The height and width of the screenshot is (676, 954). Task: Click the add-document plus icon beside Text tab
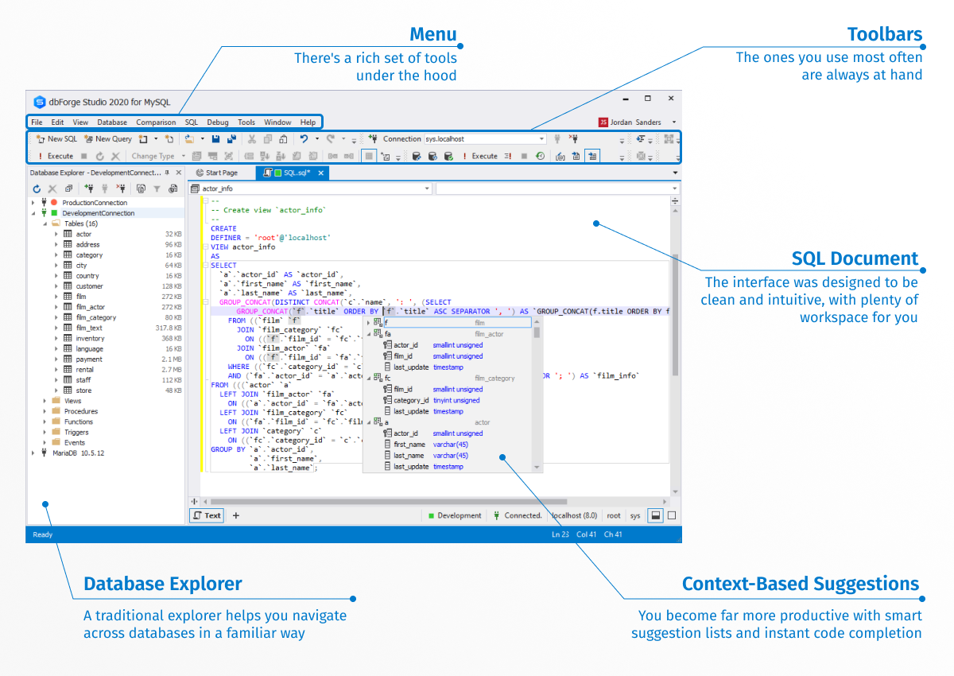click(235, 515)
